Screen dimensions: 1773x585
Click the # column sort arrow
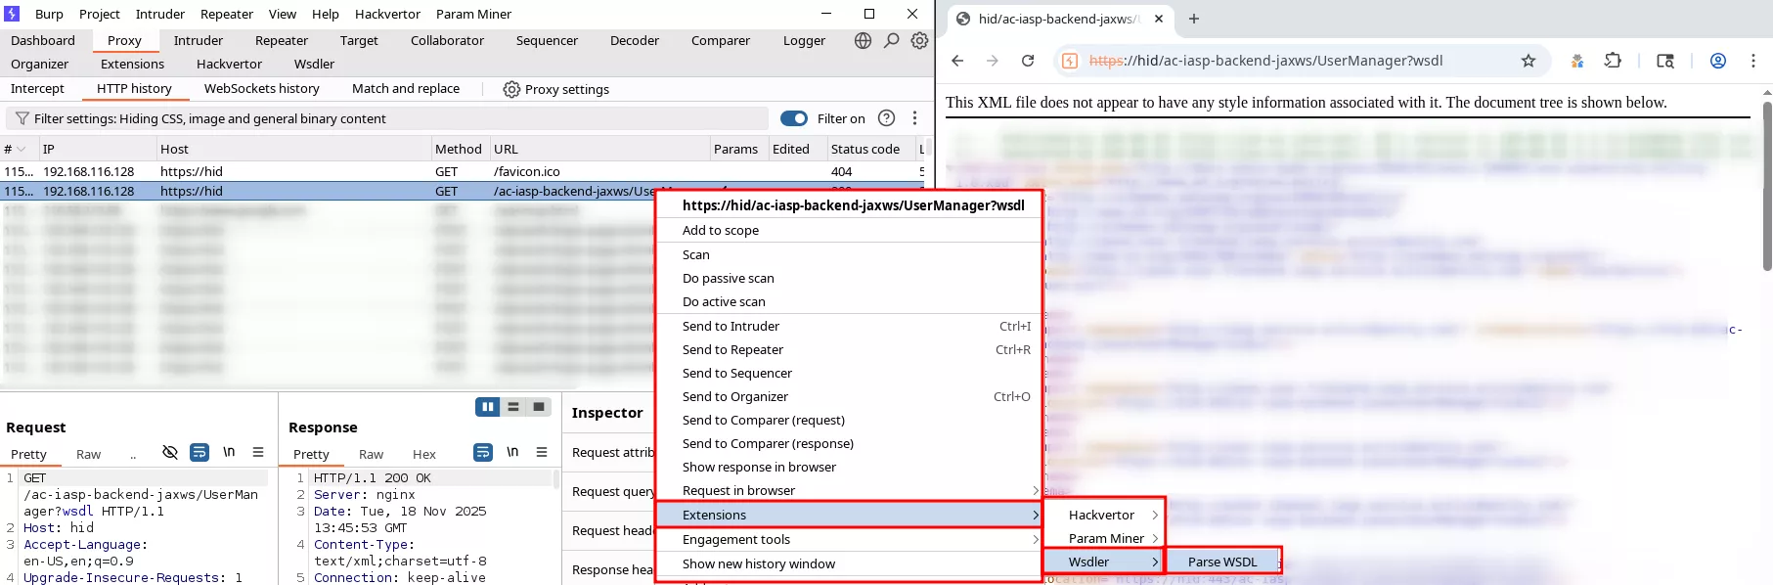click(x=21, y=149)
